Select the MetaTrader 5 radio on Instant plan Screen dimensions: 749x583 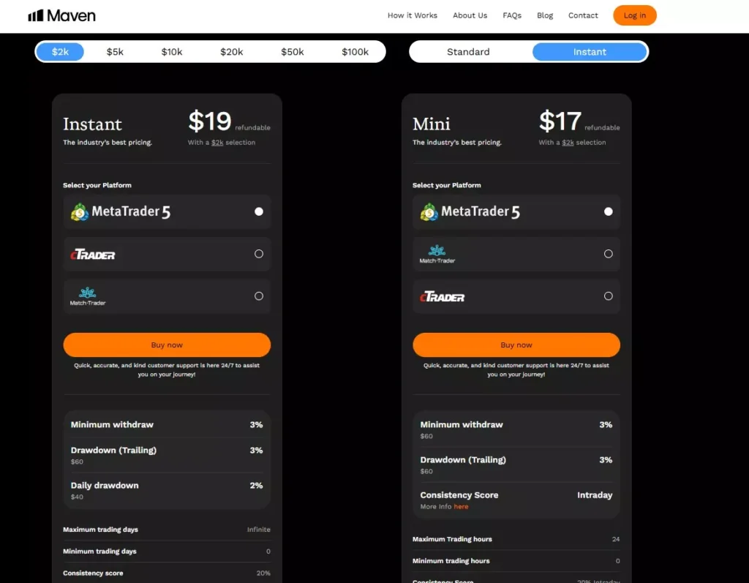click(x=259, y=211)
